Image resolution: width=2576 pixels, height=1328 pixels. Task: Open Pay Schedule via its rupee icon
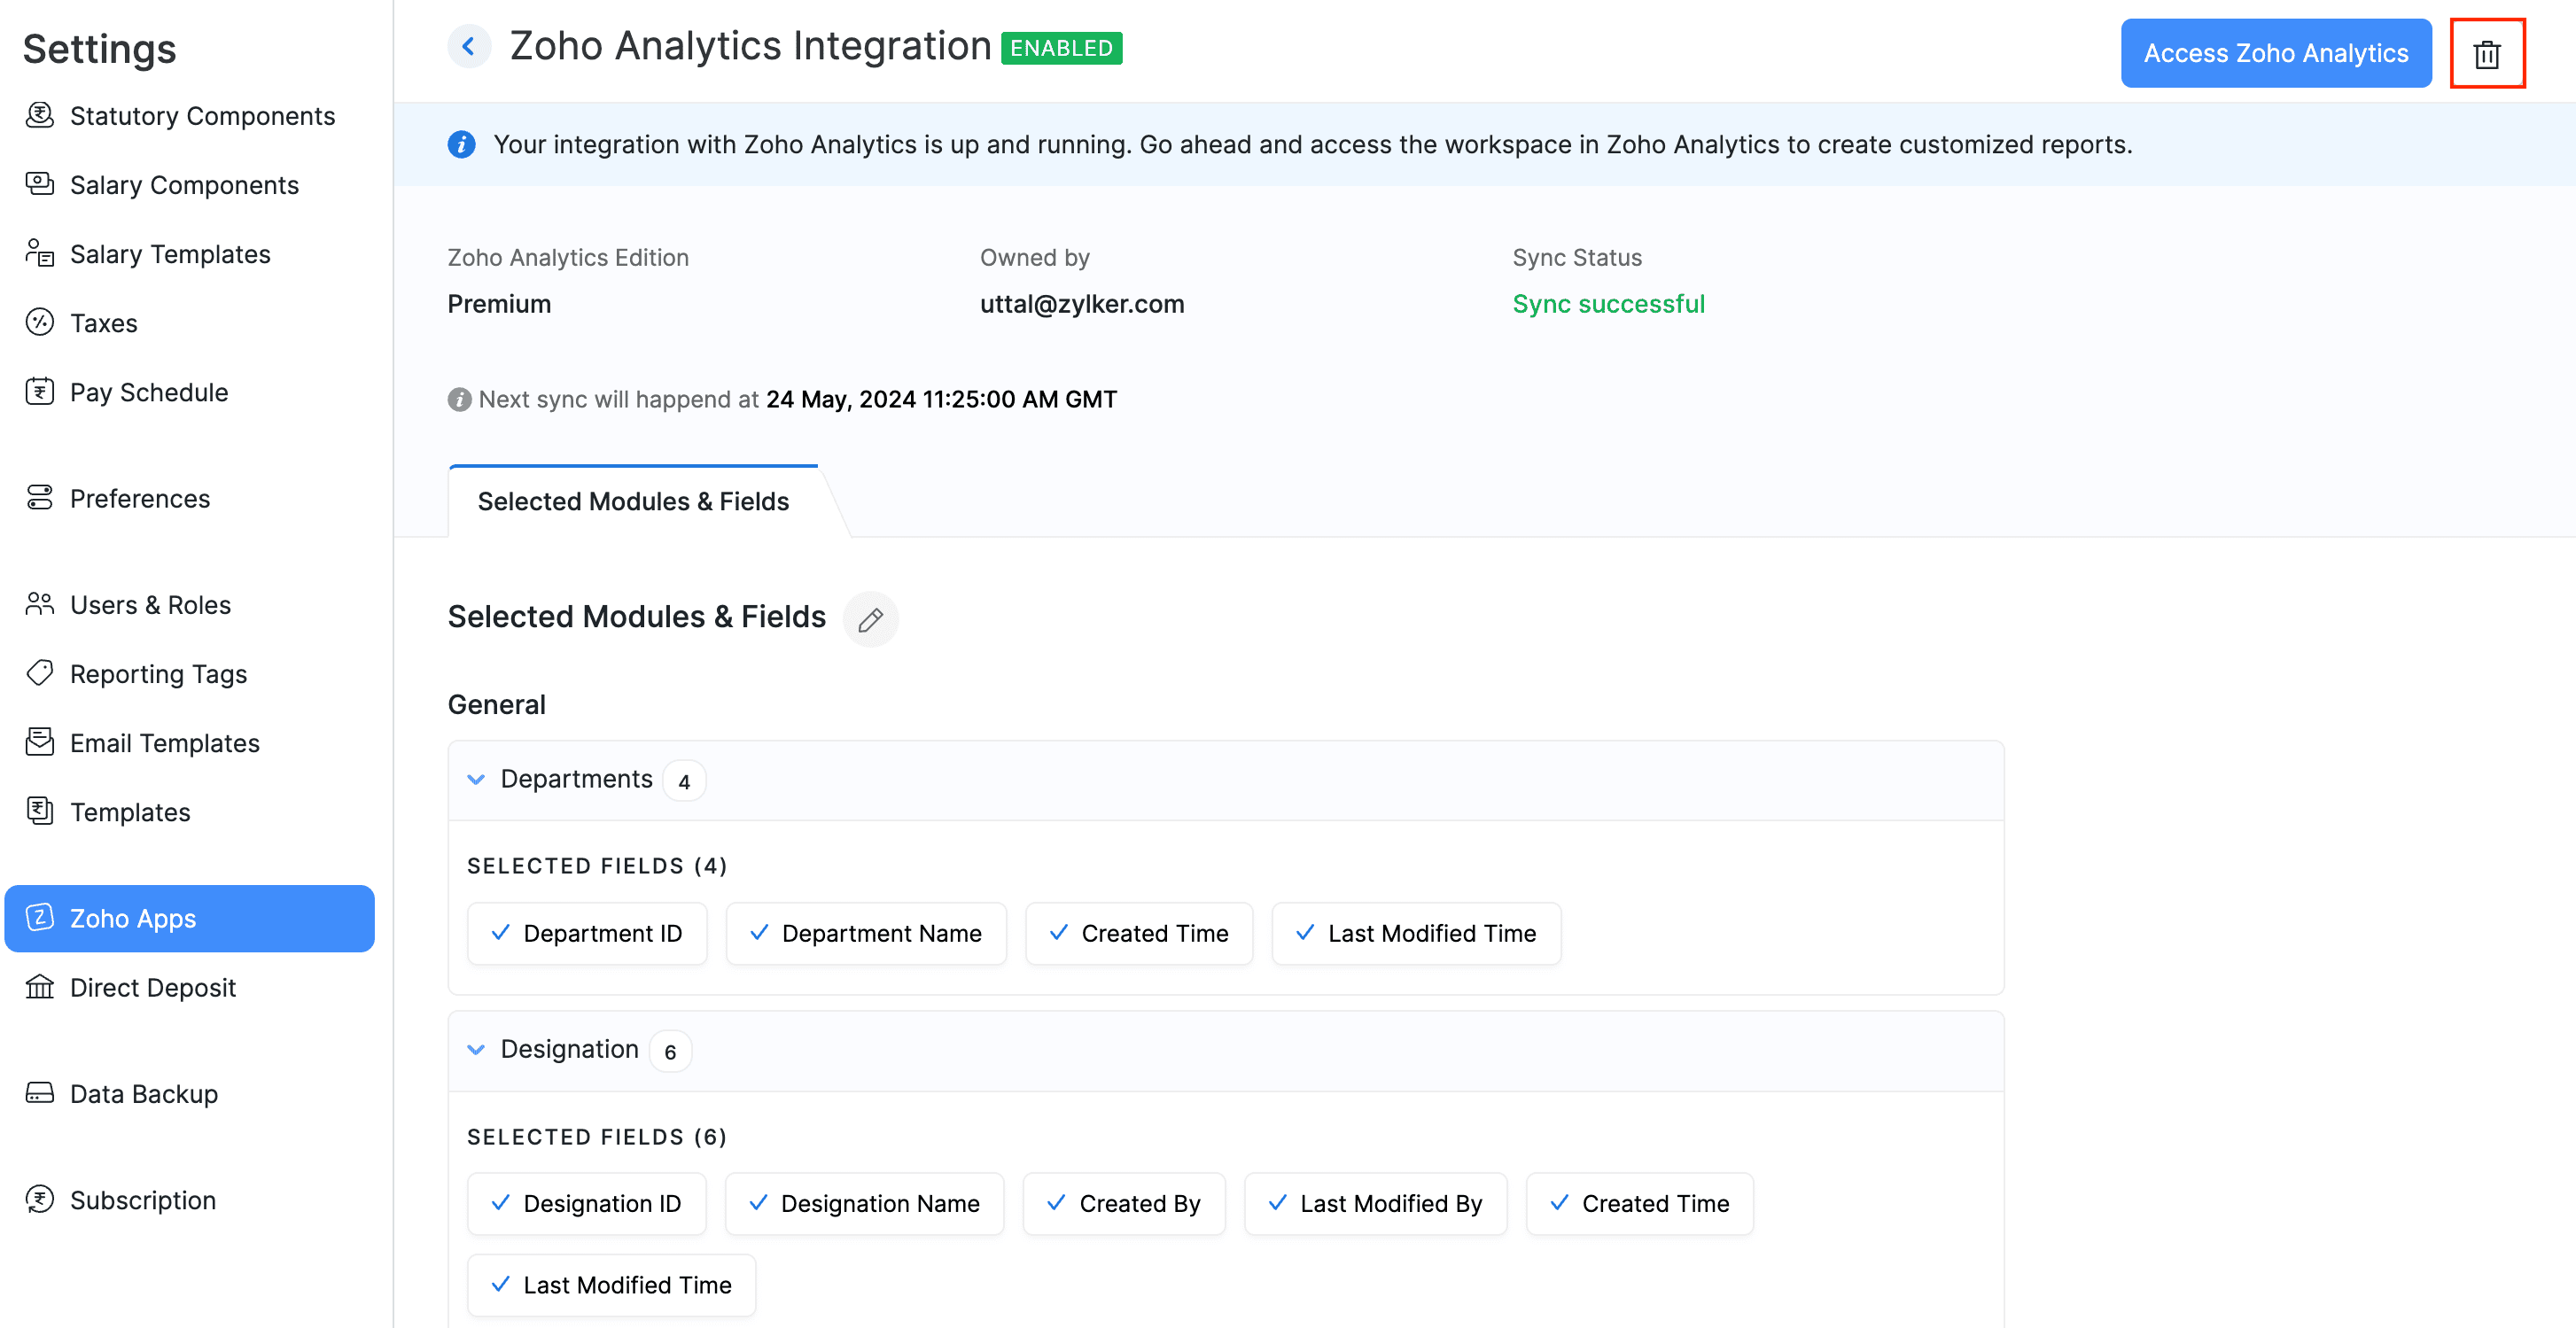coord(39,392)
